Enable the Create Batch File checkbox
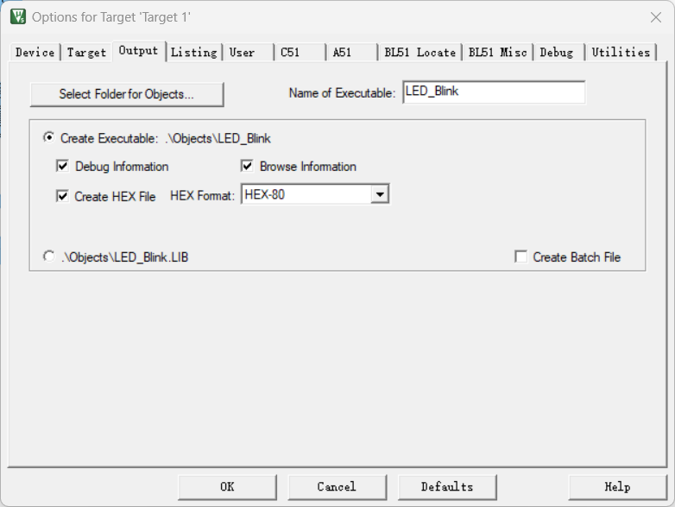Viewport: 675px width, 507px height. tap(520, 257)
